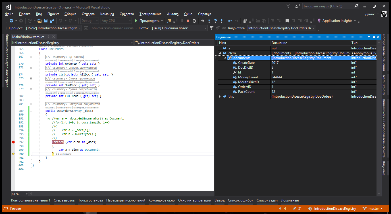
Task: Click the Денис account name
Action: tap(370, 14)
